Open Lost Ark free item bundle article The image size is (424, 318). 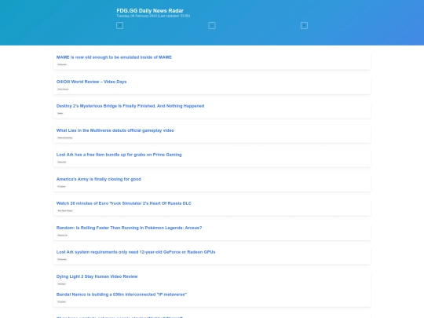click(x=119, y=155)
